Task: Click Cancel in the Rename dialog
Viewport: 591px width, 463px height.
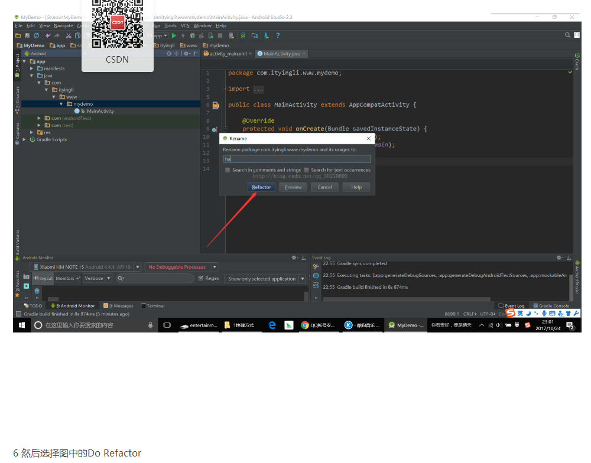Action: [x=324, y=187]
